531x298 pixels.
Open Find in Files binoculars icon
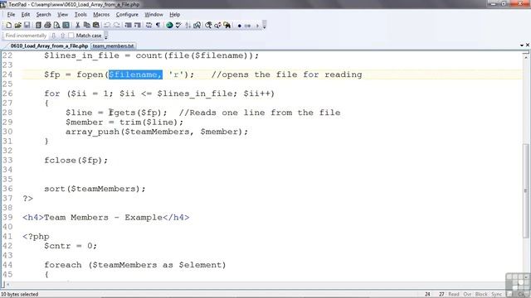click(227, 26)
